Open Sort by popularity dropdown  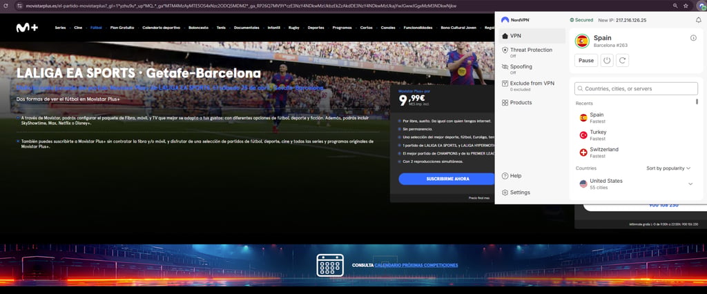[668, 168]
